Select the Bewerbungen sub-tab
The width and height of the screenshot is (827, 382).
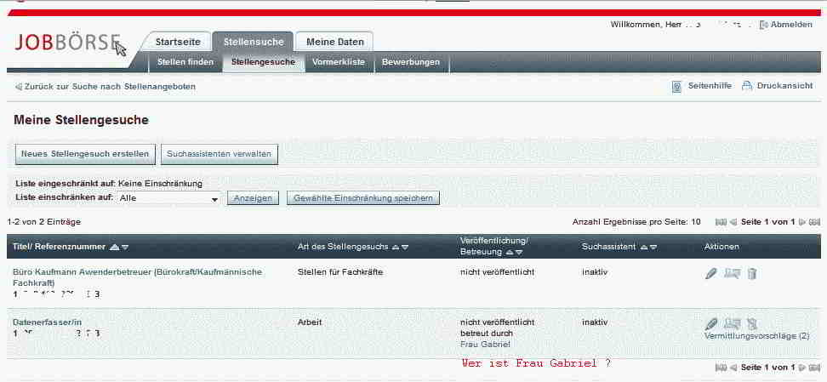tap(411, 62)
